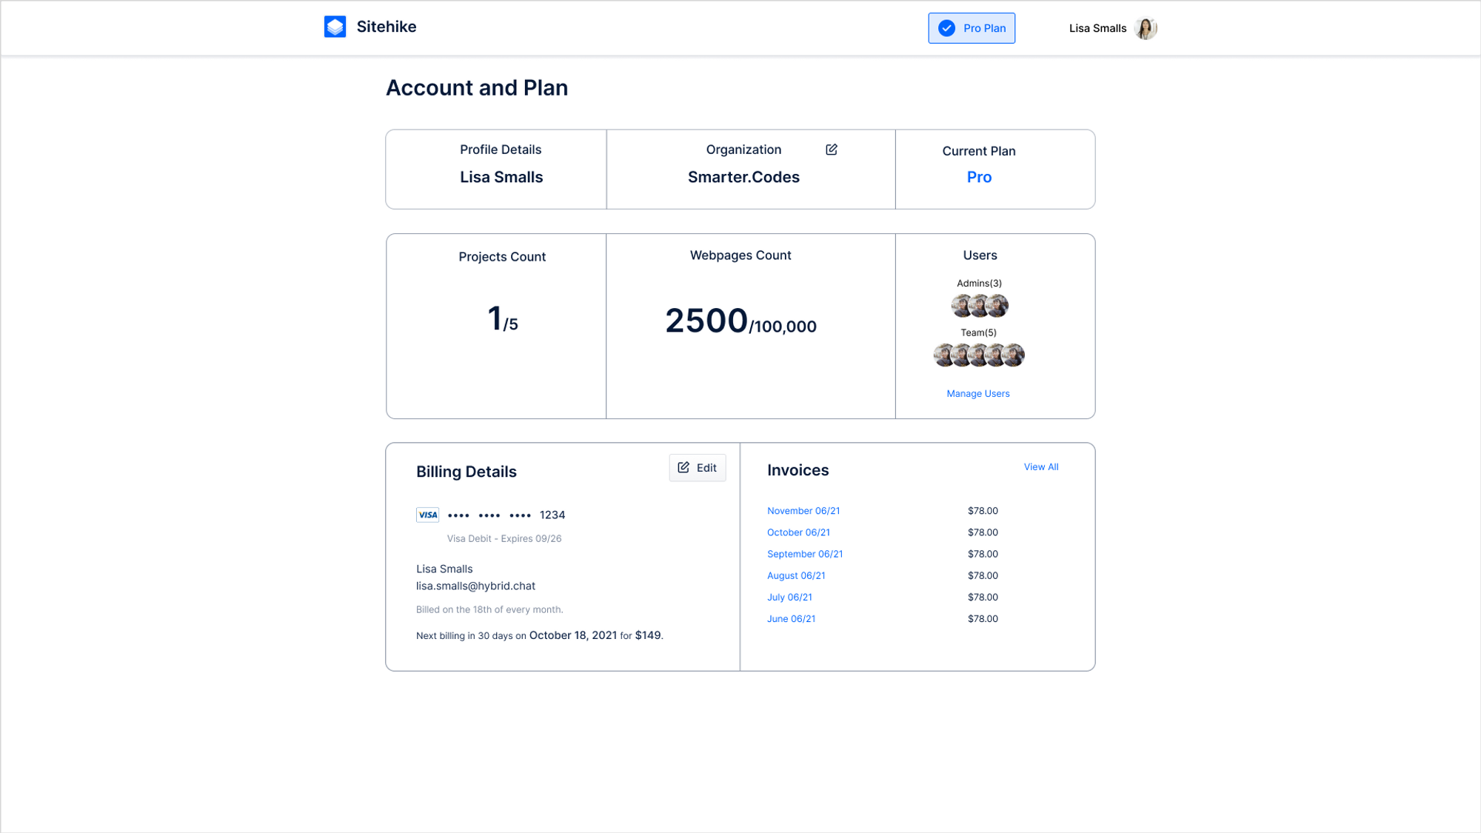
Task: Click Lisa Smalls profile avatar in header
Action: [x=1146, y=28]
